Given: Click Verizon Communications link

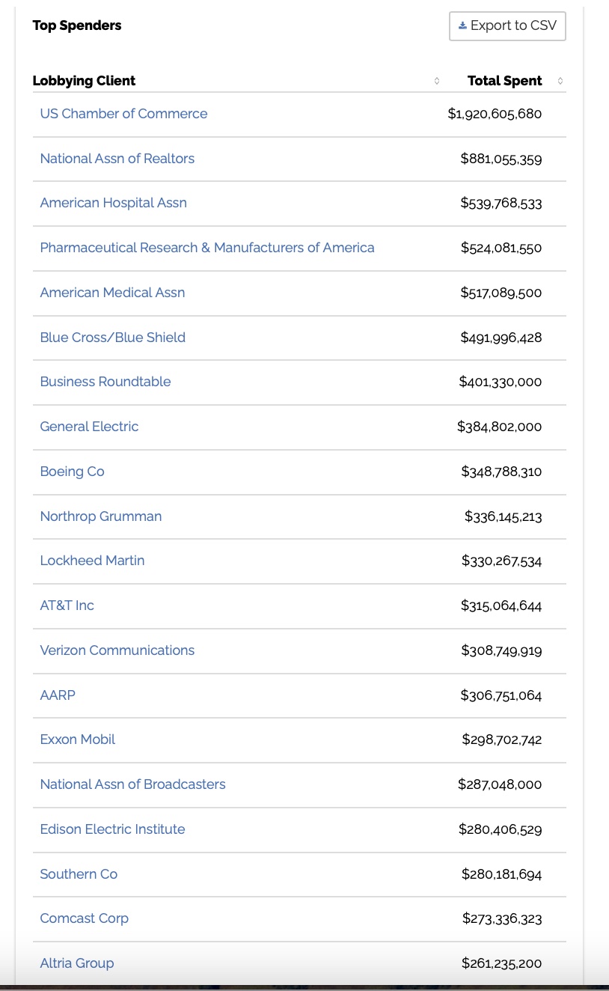Looking at the screenshot, I should (x=117, y=650).
